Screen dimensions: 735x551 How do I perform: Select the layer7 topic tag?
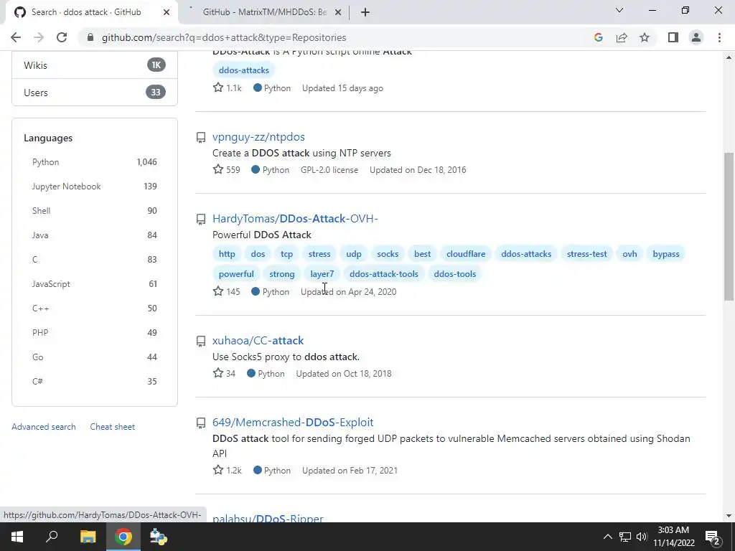point(322,274)
